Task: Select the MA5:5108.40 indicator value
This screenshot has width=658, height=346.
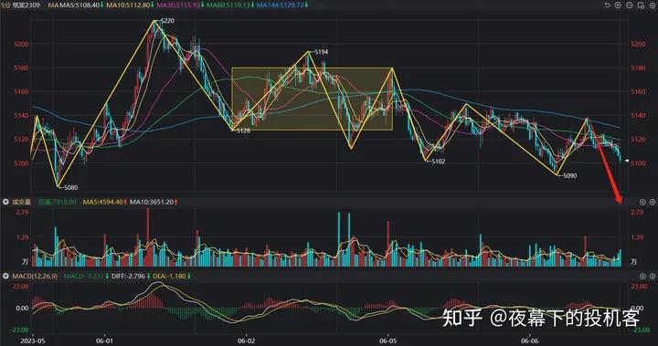Action: (80, 5)
